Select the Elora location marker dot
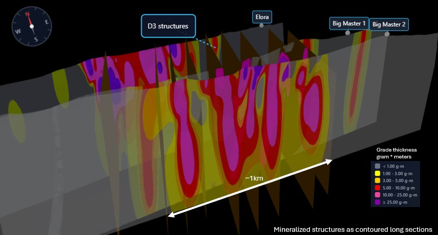The width and height of the screenshot is (438, 235). click(x=261, y=25)
